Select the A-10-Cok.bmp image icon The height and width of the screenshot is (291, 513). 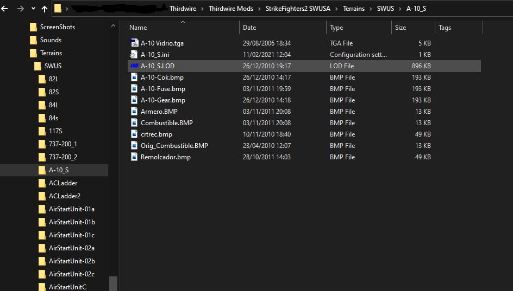click(x=134, y=77)
